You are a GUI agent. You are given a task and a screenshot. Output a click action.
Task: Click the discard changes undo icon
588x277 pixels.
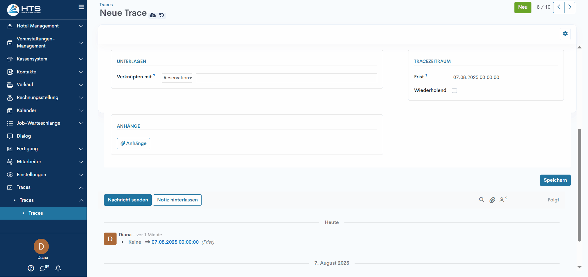click(x=162, y=15)
